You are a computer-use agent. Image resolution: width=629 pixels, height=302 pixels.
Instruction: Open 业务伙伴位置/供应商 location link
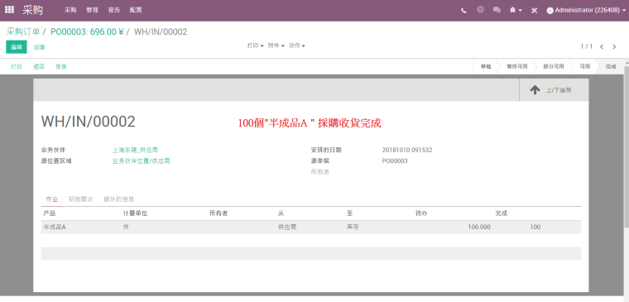(x=141, y=161)
